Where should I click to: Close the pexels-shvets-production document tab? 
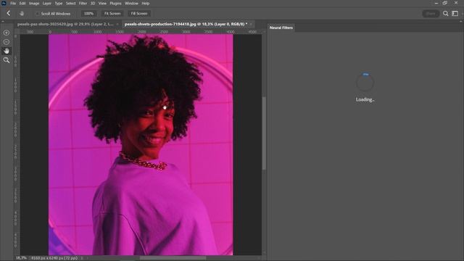(x=252, y=24)
